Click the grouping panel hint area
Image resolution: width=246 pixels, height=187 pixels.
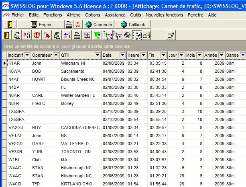point(67,46)
